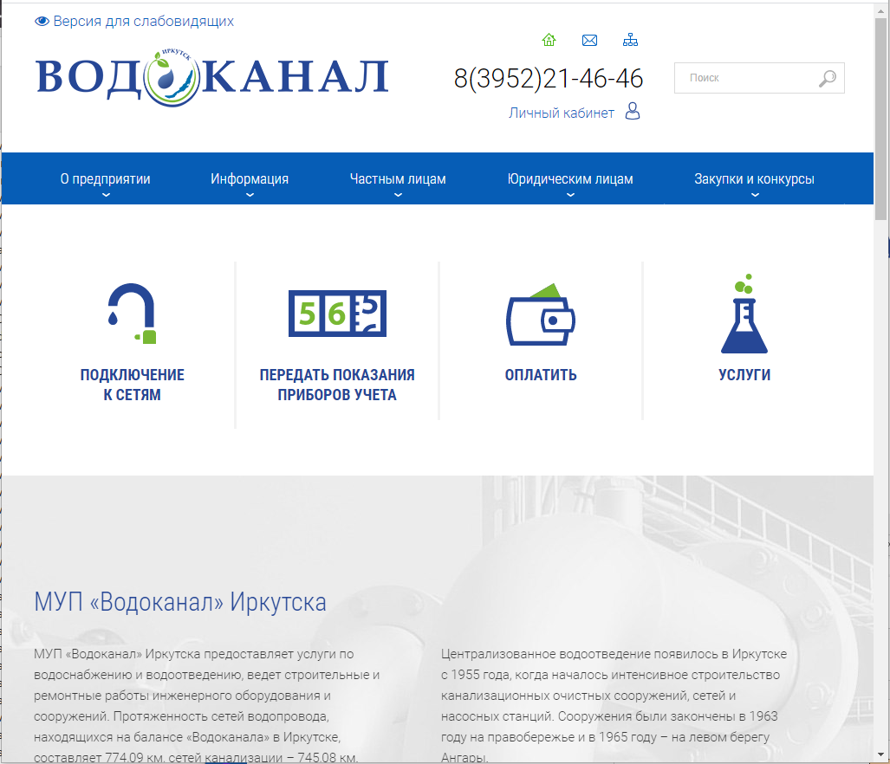Click the user profile icon
Viewport: 890px width, 764px height.
click(x=633, y=111)
